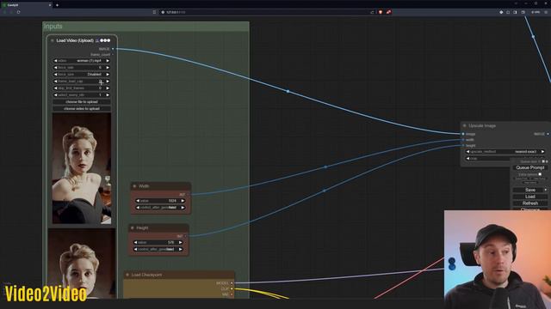This screenshot has height=309, width=551.
Task: Previous crop option arrow in Upscale Image
Action: [x=467, y=159]
